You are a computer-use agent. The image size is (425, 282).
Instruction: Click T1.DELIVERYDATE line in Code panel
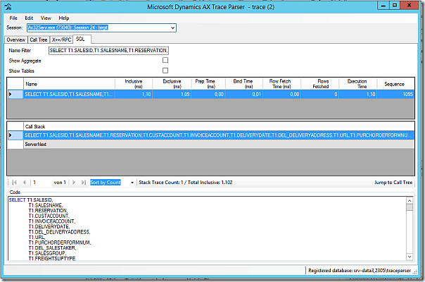[49, 226]
